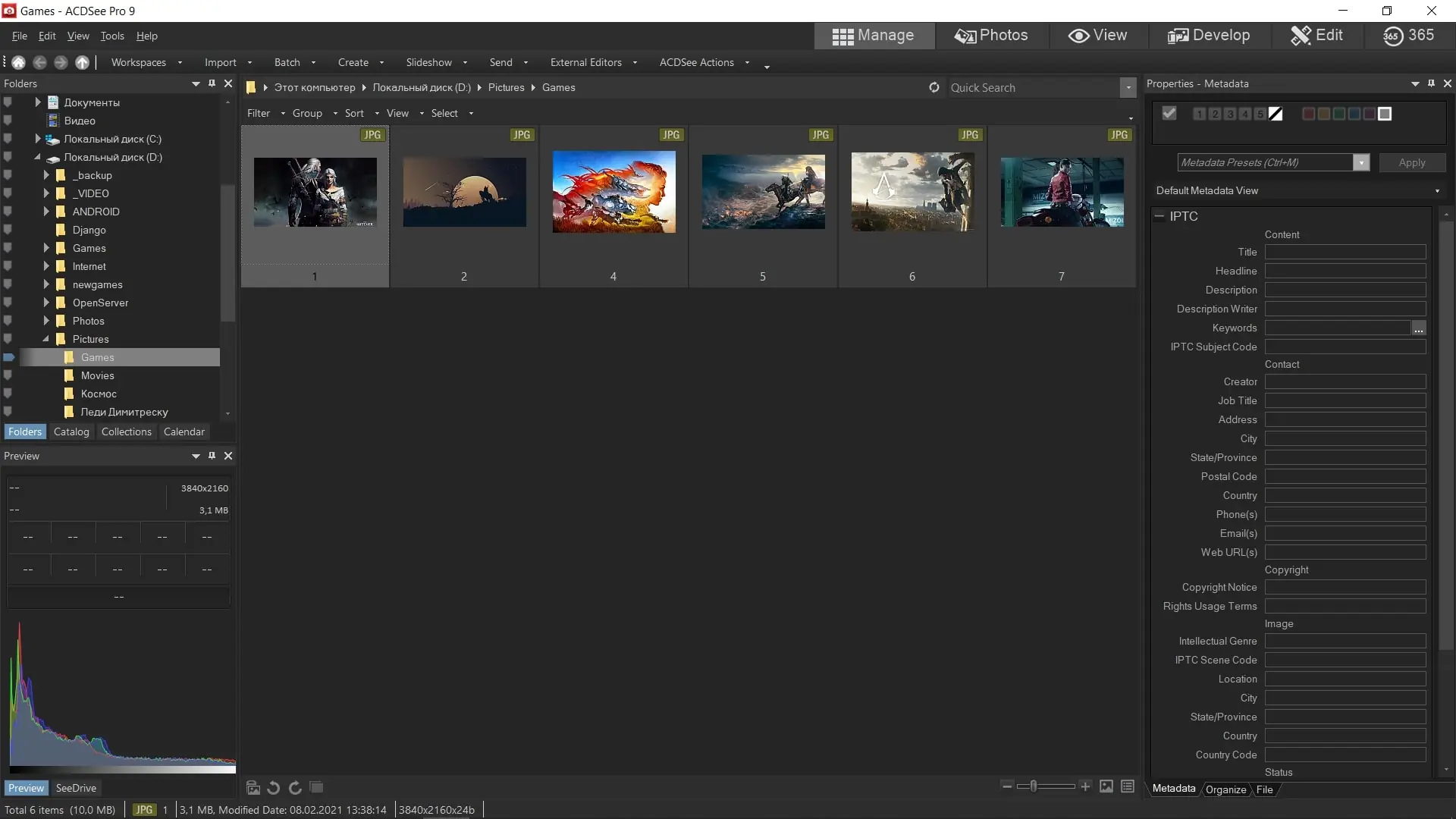Click the refresh icon beside Quick Search
This screenshot has width=1456, height=819.
tap(934, 87)
